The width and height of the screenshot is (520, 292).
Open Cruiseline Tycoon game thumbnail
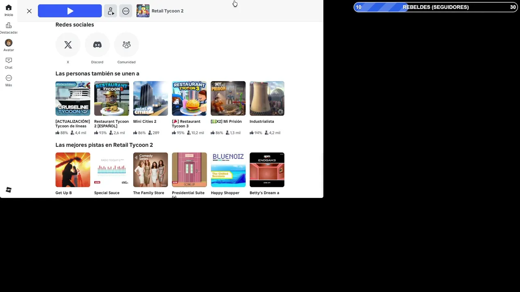(73, 99)
